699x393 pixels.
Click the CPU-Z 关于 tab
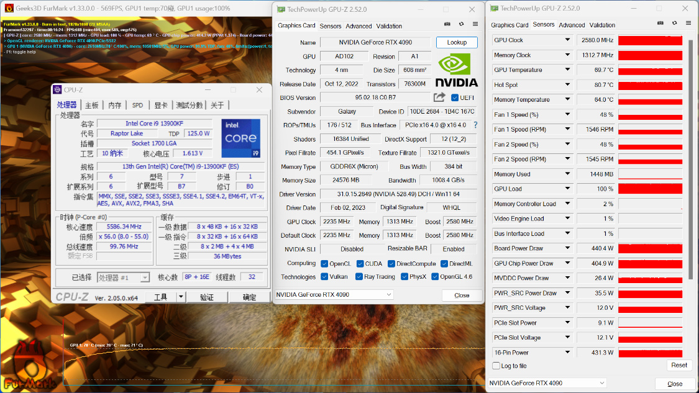[x=217, y=105]
